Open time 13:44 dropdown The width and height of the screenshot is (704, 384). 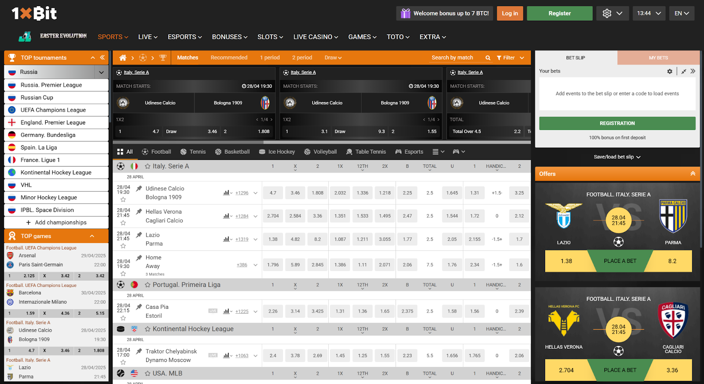pyautogui.click(x=649, y=14)
